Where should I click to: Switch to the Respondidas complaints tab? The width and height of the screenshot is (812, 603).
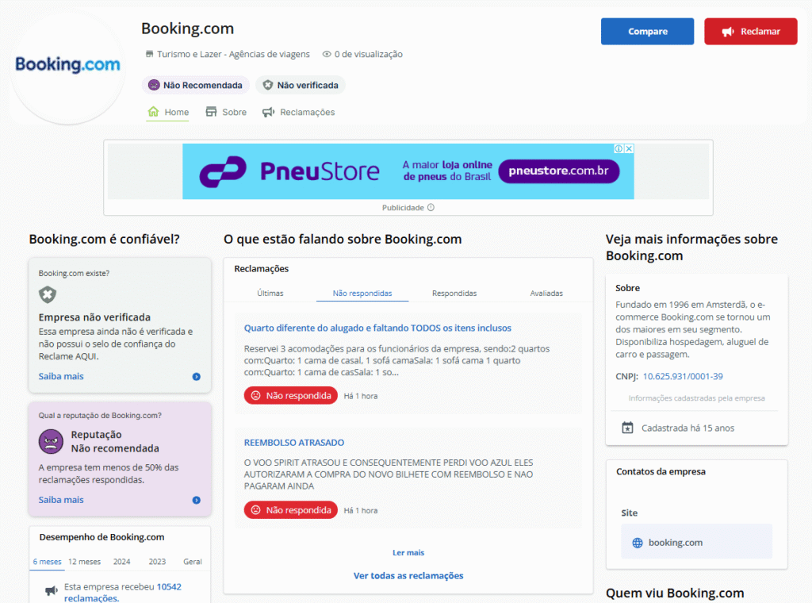point(454,293)
